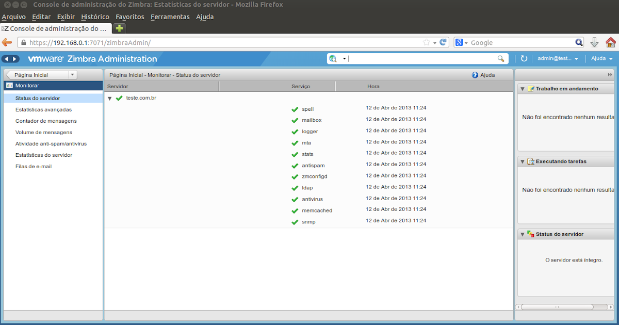The height and width of the screenshot is (325, 619).
Task: Click the 'O servidor está íntegro.' text
Action: click(574, 260)
